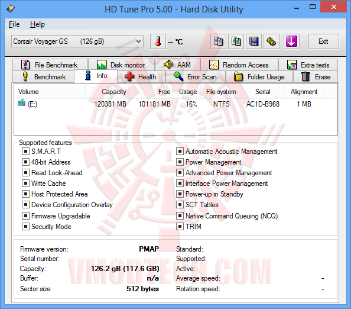Click the Capacity column header
Image resolution: width=351 pixels, height=309 pixels.
[x=107, y=92]
